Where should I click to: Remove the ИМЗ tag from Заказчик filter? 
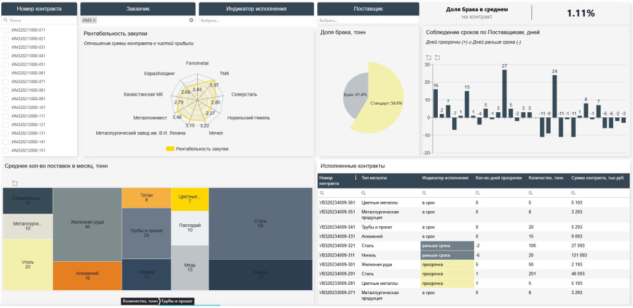coord(94,20)
